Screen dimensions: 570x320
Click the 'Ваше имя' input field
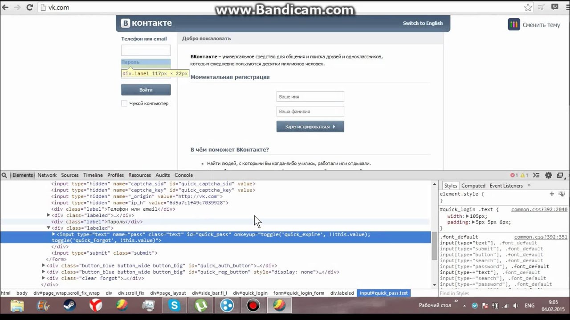(310, 96)
